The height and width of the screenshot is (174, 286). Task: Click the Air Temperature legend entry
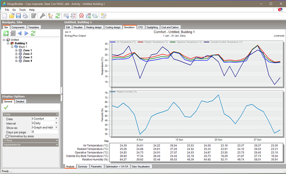tap(123, 42)
